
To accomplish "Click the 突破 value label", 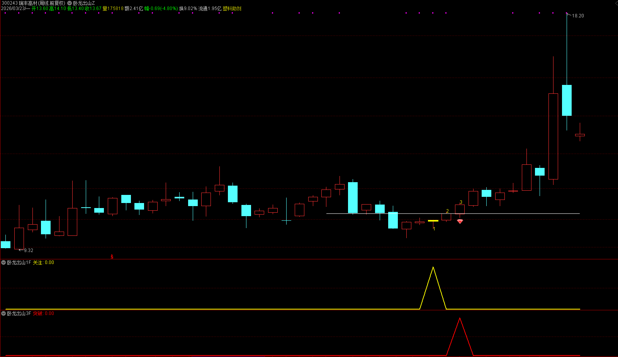I will (38, 313).
